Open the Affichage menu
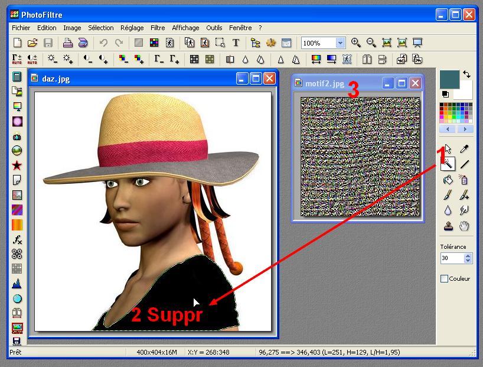Screen dimensions: 483x367 (185, 28)
